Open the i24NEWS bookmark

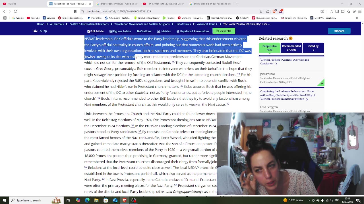click(324, 18)
